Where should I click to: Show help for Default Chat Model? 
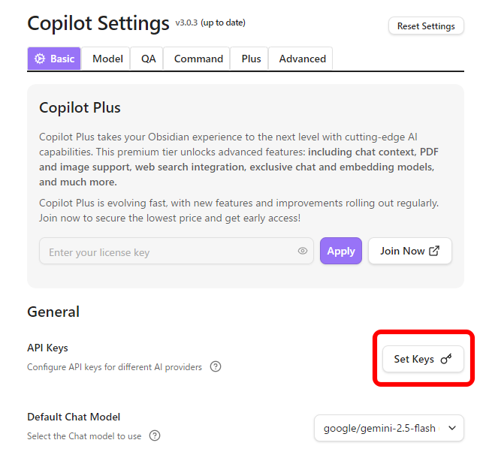[155, 435]
